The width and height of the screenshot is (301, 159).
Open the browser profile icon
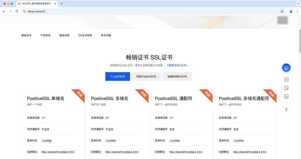tap(291, 11)
